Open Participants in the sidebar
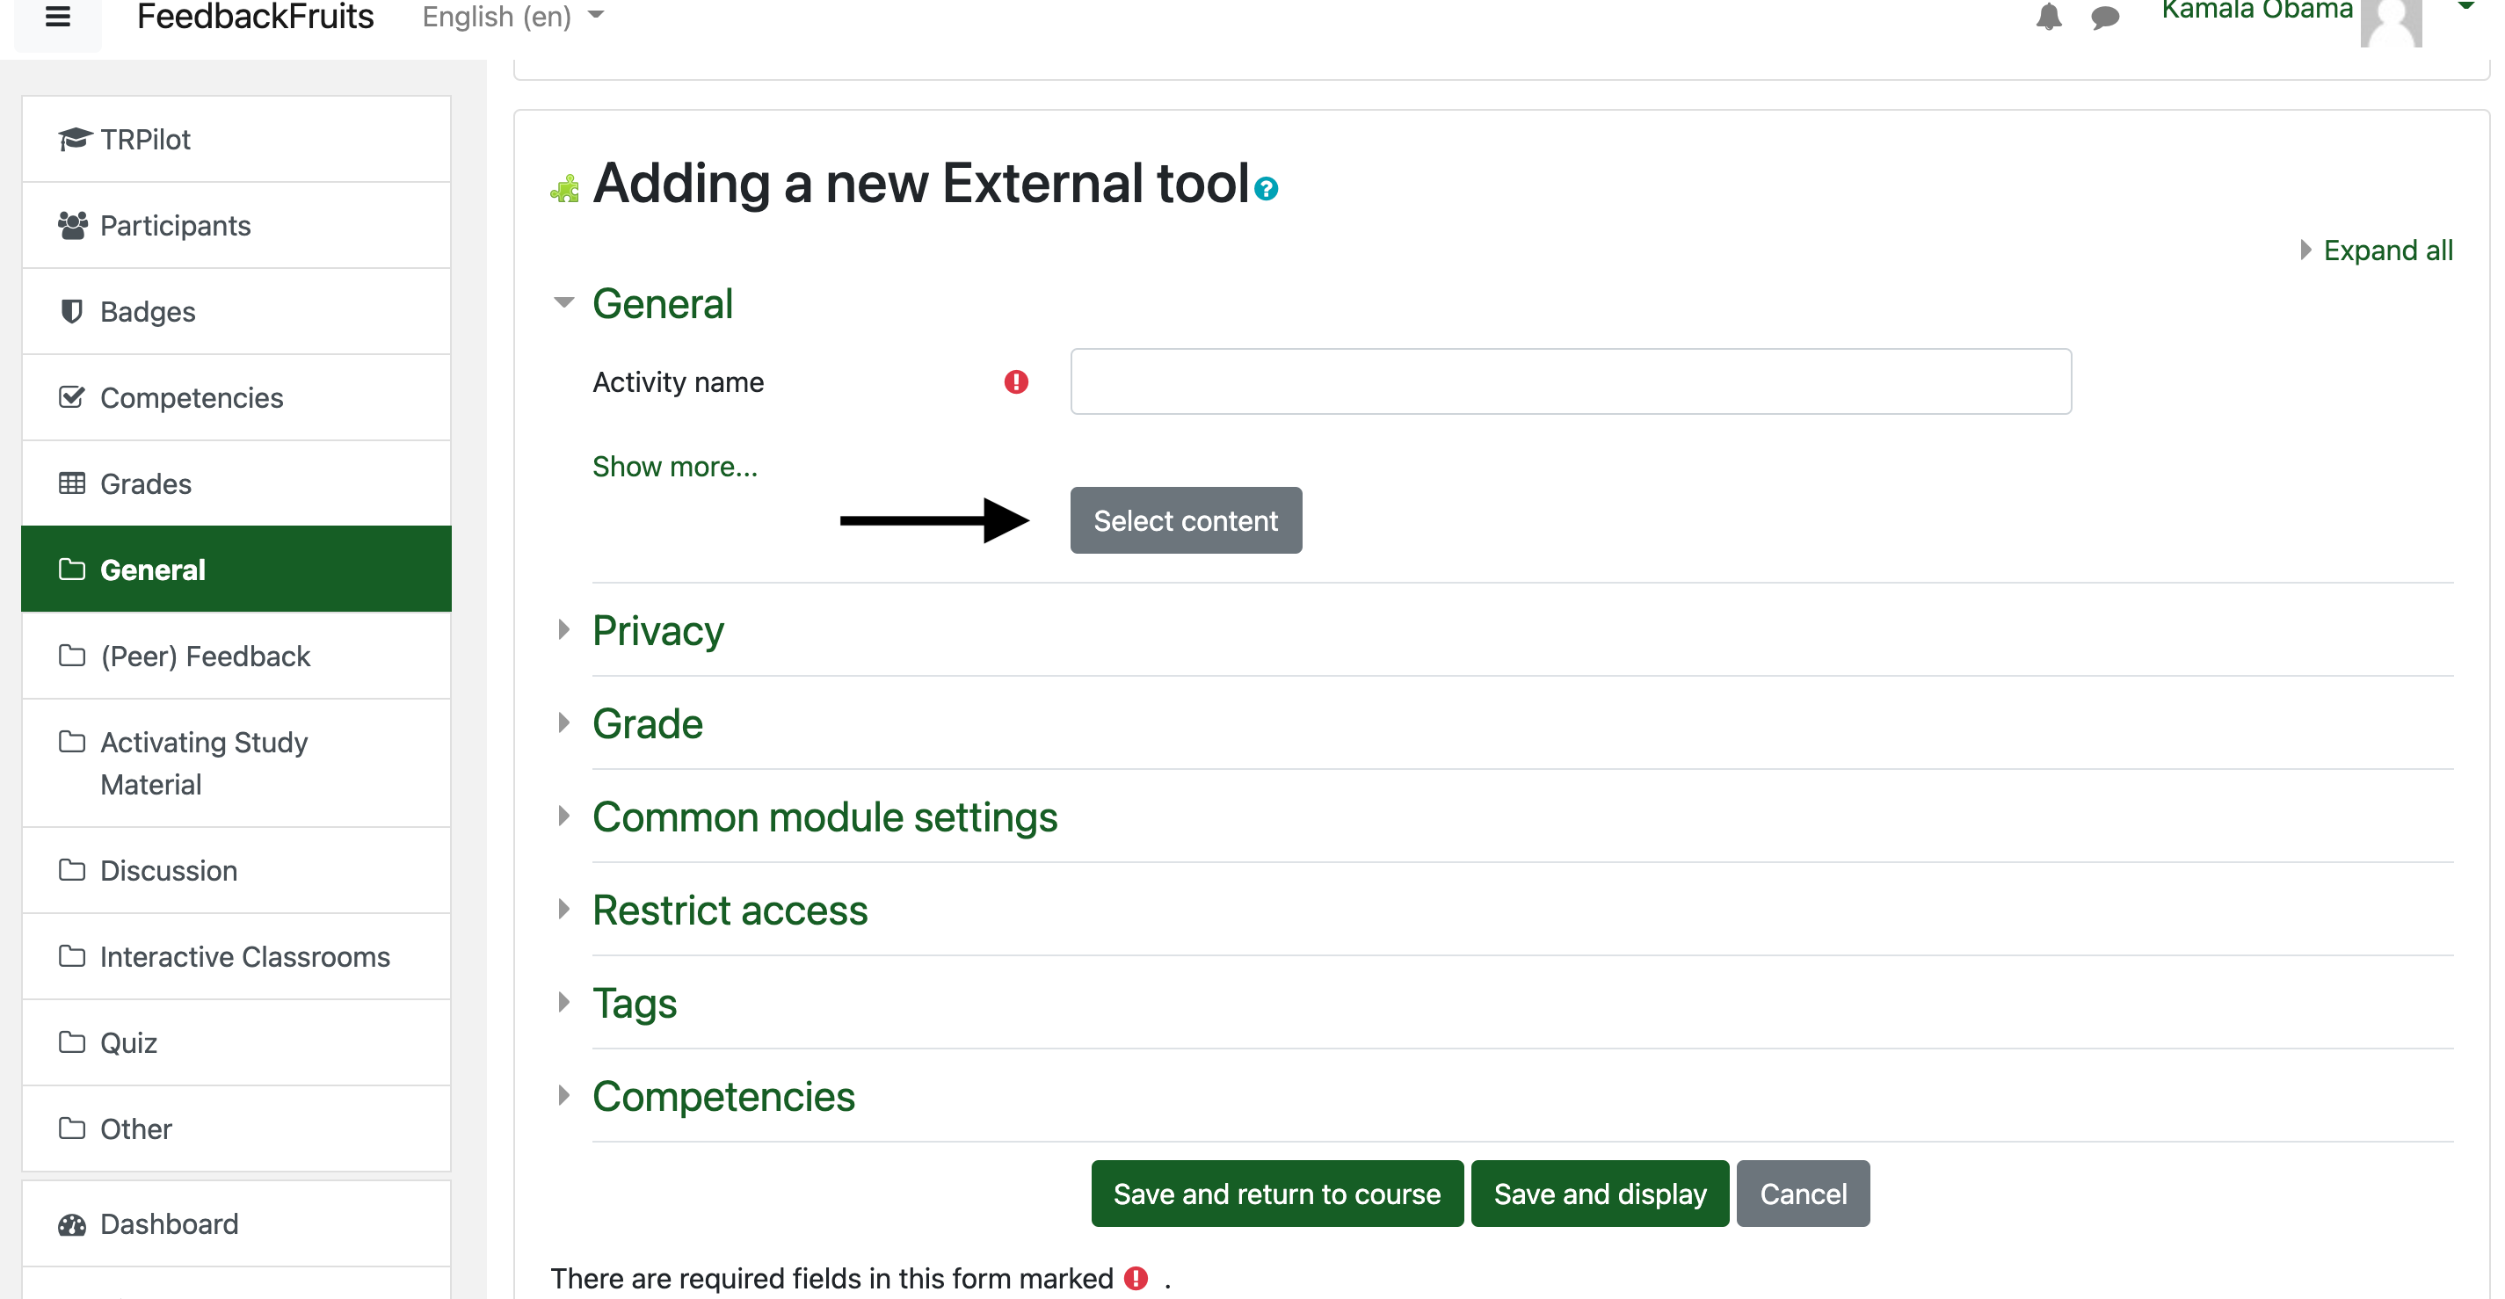The height and width of the screenshot is (1299, 2505). point(175,226)
